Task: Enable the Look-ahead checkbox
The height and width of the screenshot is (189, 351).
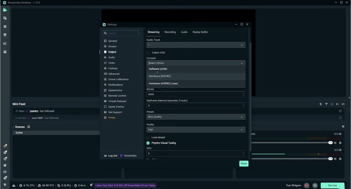Action: (x=148, y=137)
